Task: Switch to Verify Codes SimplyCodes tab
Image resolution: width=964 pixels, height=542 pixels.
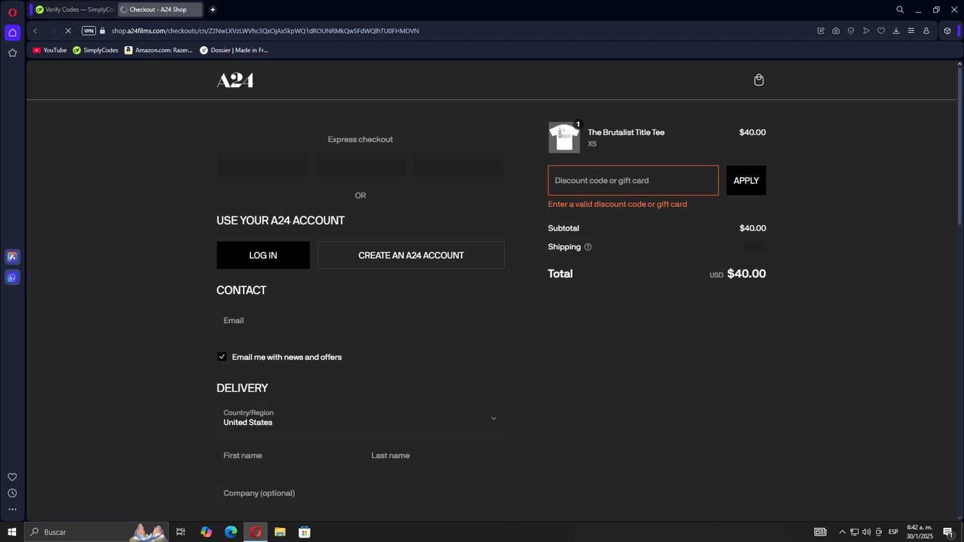Action: pyautogui.click(x=75, y=10)
